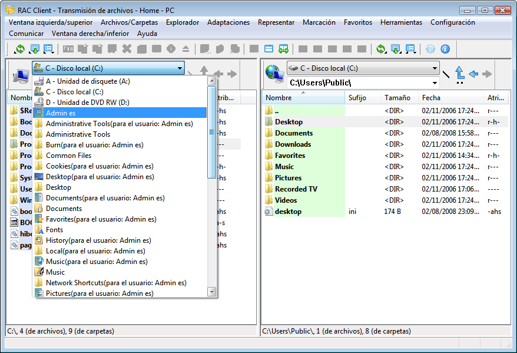Expand the C:\Users\Public\ path dropdown
The height and width of the screenshot is (353, 517).
coord(435,83)
